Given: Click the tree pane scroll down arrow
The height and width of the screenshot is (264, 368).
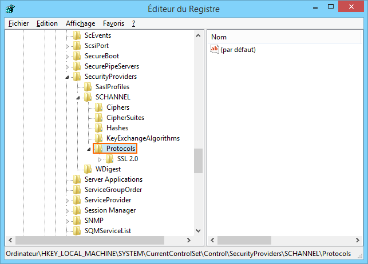Looking at the screenshot, I should (199, 231).
